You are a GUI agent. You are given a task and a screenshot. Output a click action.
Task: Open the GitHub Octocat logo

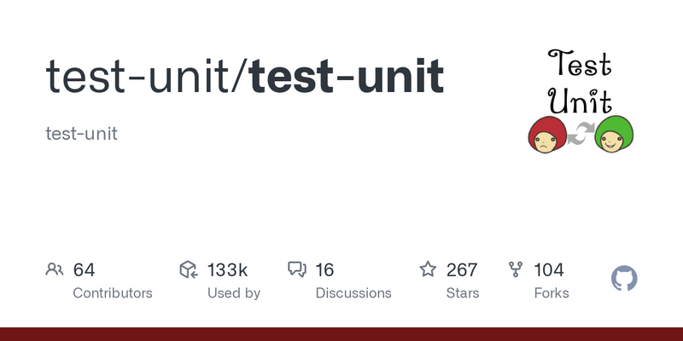click(624, 279)
